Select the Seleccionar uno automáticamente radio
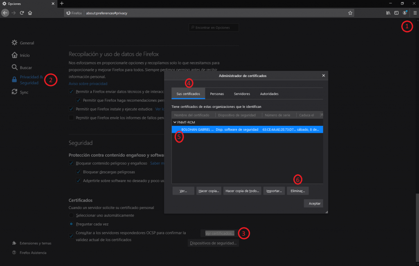Viewport: 419px width, 266px height. (71, 215)
